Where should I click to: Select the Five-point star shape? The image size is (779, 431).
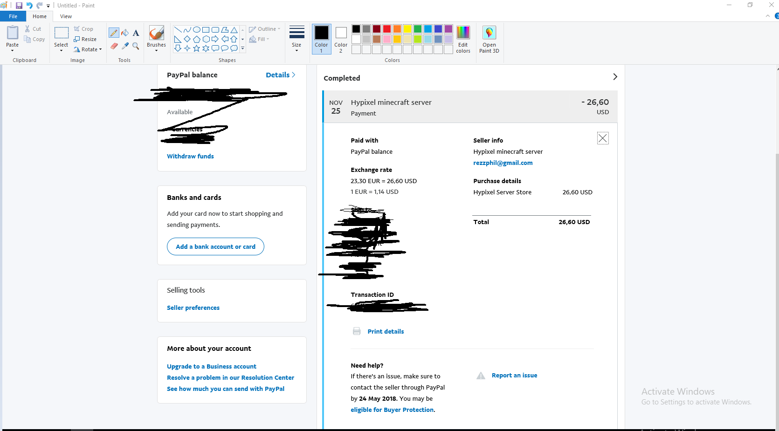pyautogui.click(x=196, y=48)
